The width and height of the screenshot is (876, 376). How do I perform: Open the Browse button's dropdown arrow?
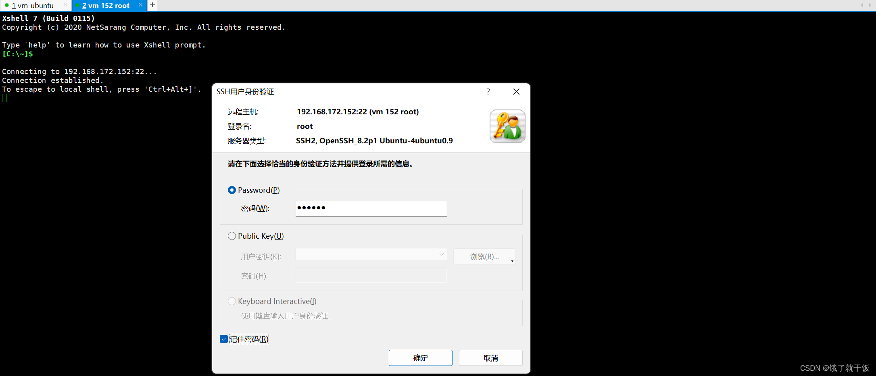(x=512, y=261)
